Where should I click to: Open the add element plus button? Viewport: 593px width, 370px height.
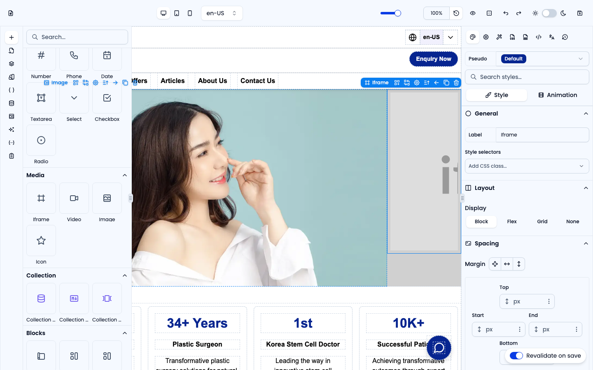pyautogui.click(x=12, y=37)
